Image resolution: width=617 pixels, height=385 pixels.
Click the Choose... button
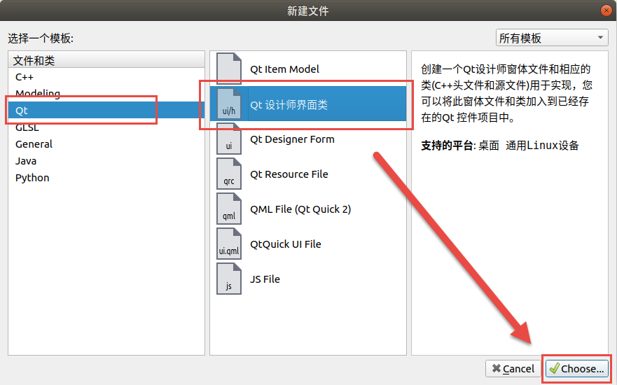pyautogui.click(x=577, y=368)
